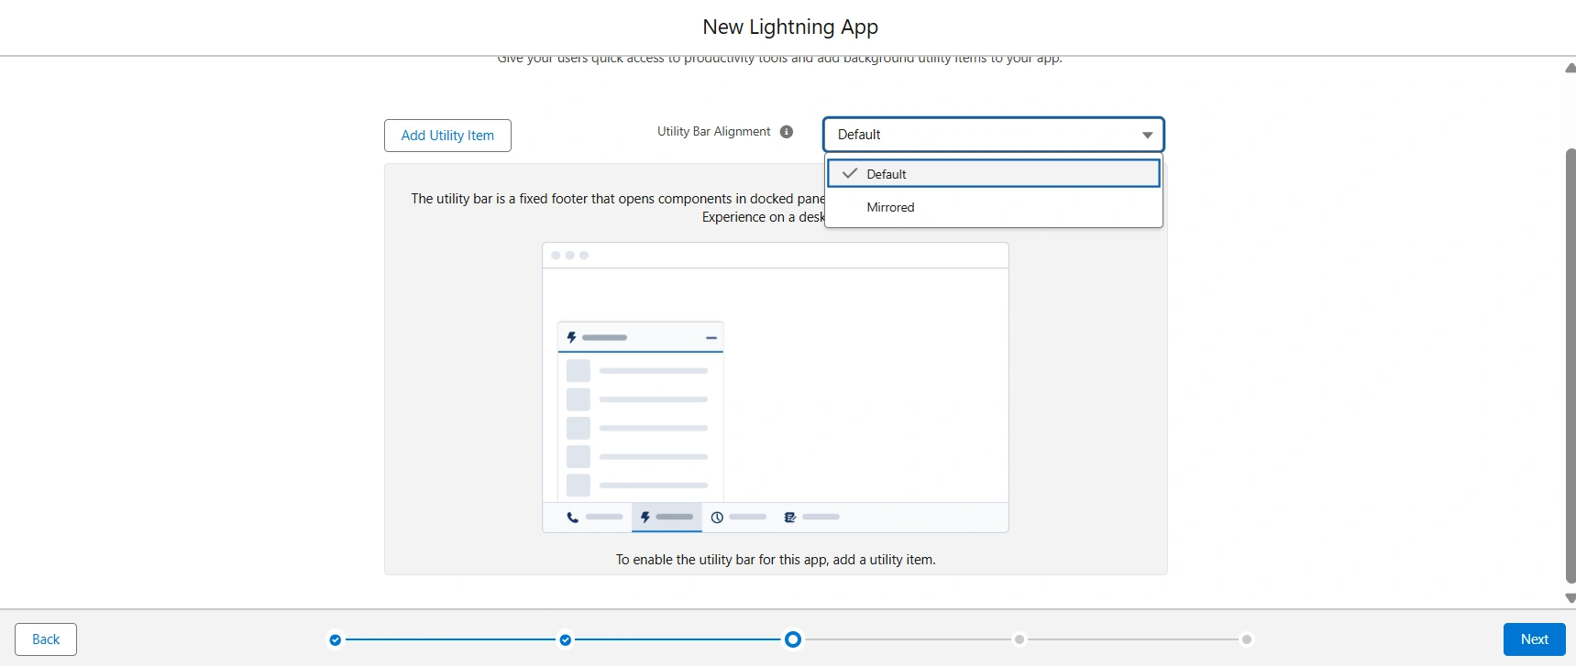Click the fifth progress step marker
The width and height of the screenshot is (1576, 666).
click(1247, 639)
